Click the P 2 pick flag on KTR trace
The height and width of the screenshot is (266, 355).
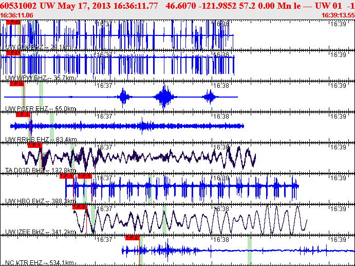tap(133, 237)
